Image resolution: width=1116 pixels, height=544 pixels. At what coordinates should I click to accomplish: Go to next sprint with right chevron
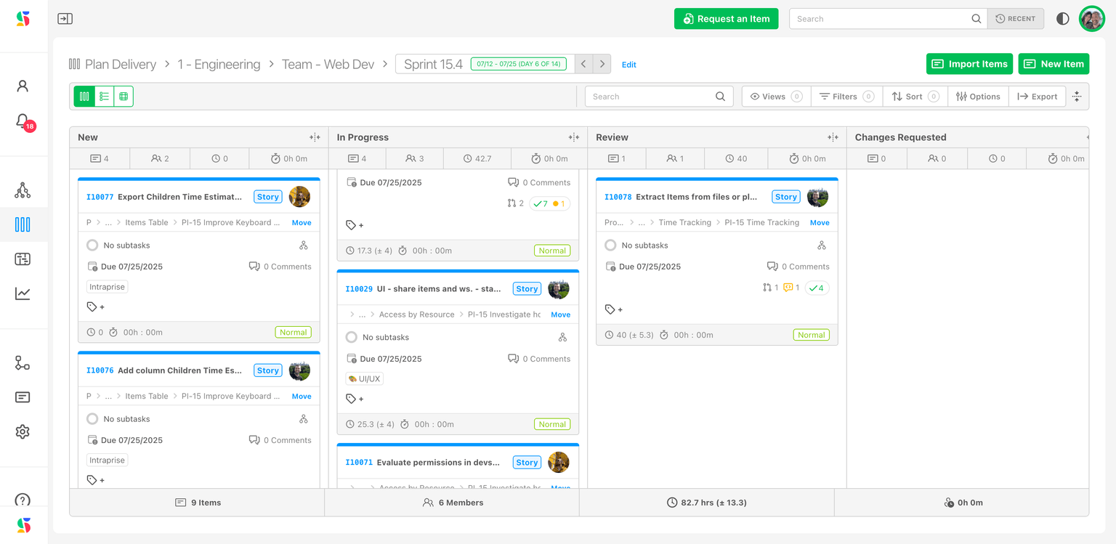(602, 64)
